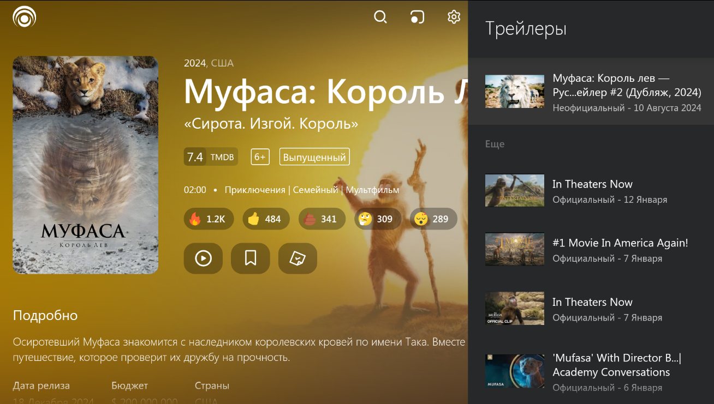Viewport: 714px width, 404px height.
Task: Open the search icon
Action: (380, 17)
